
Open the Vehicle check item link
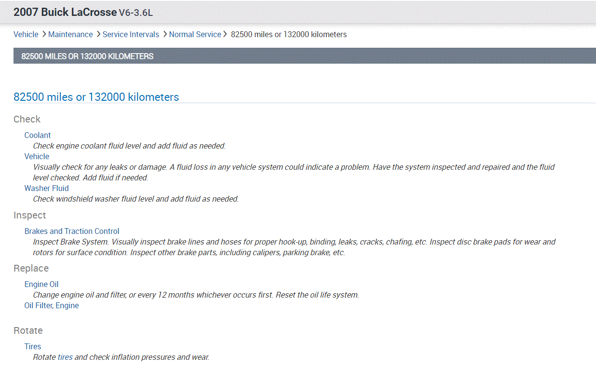[37, 156]
